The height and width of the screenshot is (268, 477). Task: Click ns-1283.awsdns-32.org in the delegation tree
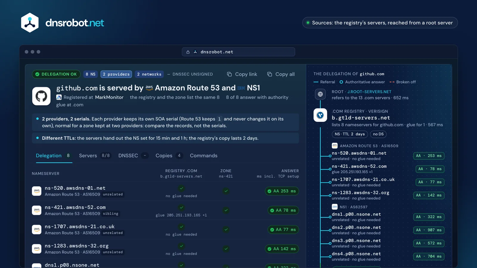point(360,193)
